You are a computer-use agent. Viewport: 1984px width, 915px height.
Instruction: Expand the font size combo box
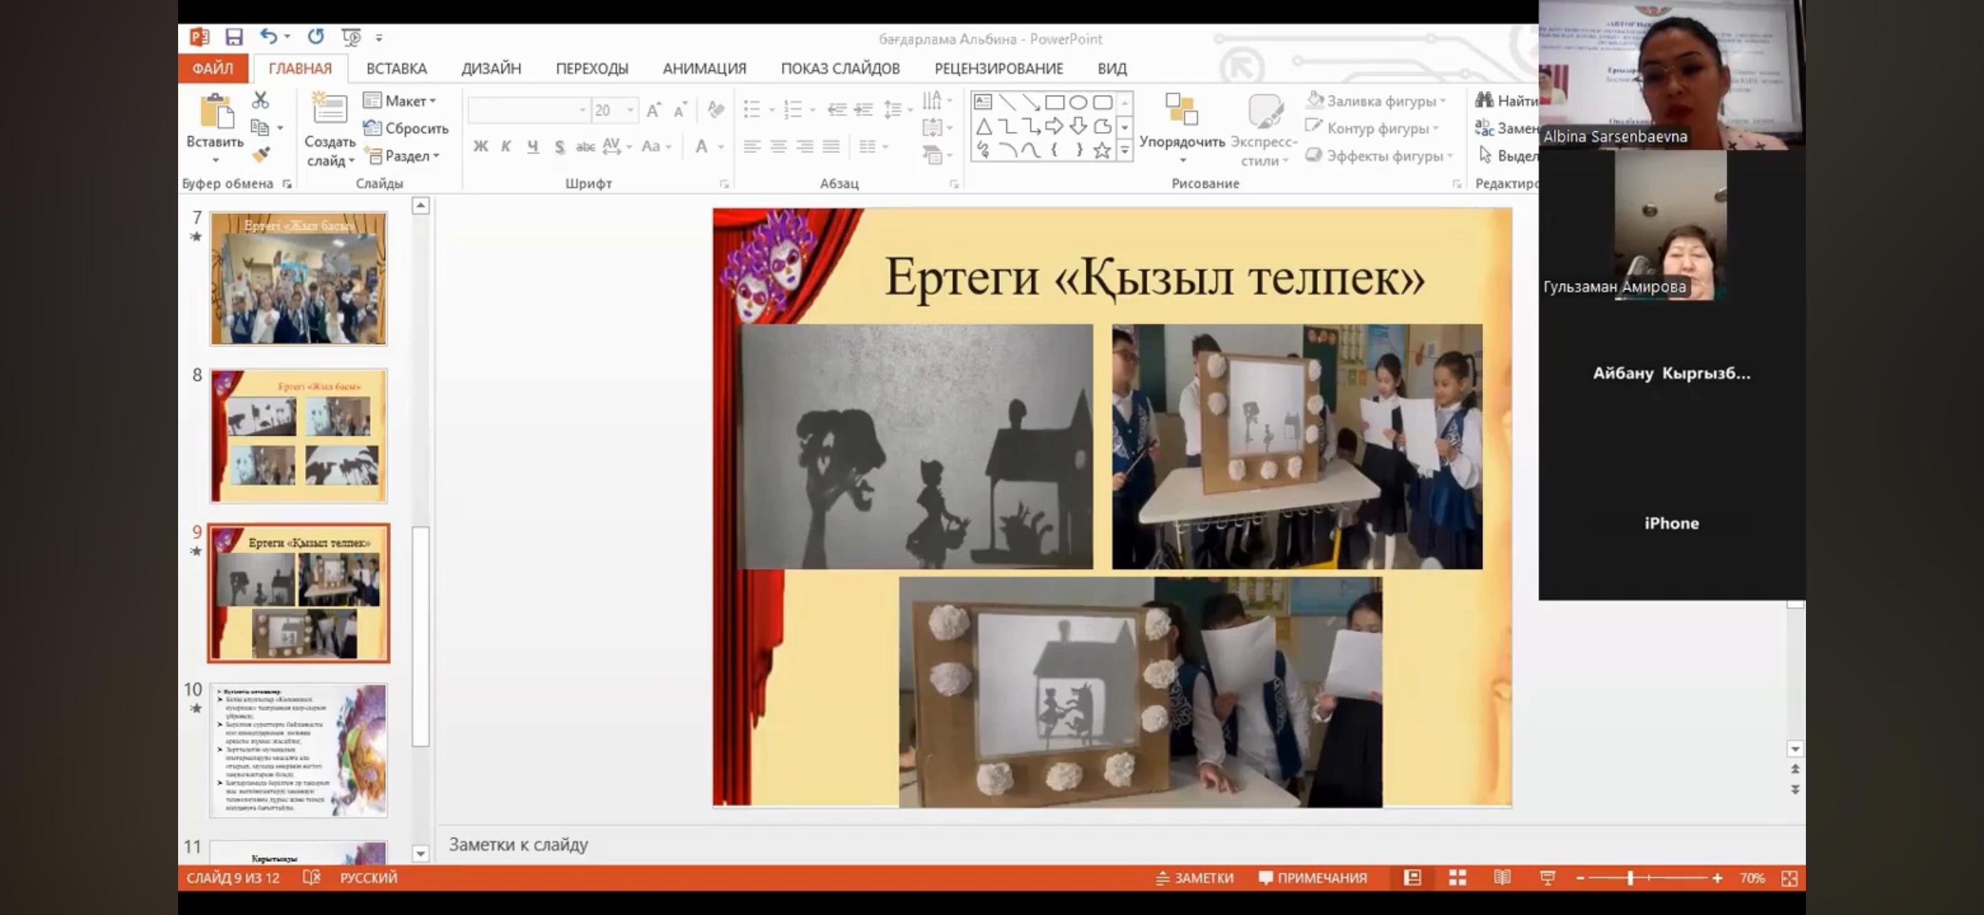click(630, 110)
